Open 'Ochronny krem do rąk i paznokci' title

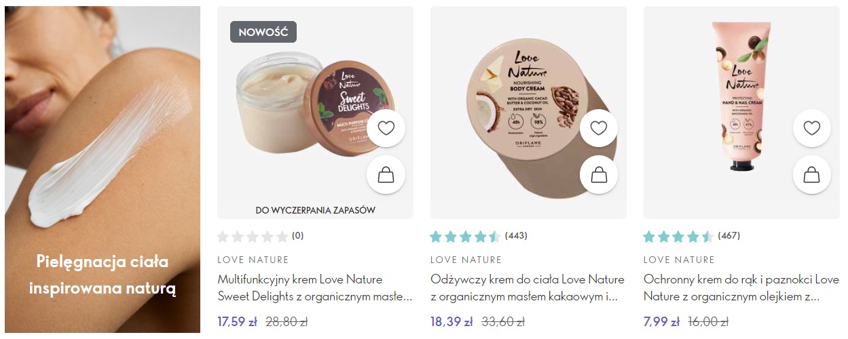click(741, 287)
